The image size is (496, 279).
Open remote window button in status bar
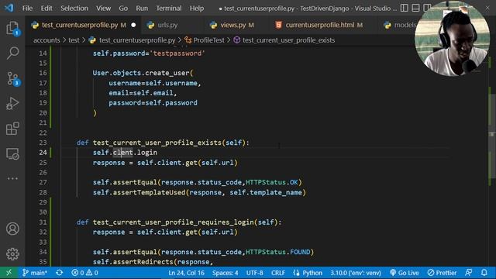tap(9, 273)
